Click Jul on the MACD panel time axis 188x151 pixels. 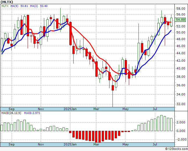pyautogui.click(x=155, y=144)
